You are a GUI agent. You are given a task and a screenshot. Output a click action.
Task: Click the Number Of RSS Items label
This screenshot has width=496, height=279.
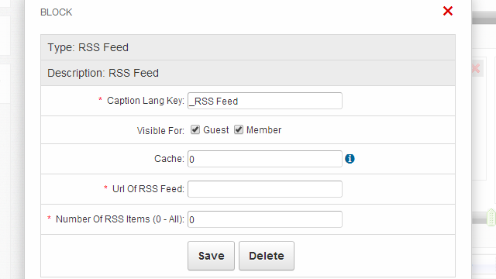pyautogui.click(x=120, y=219)
